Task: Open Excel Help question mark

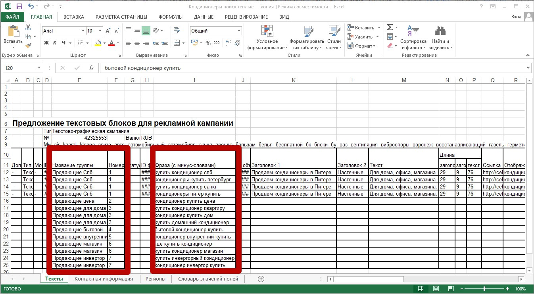Action: [x=481, y=6]
